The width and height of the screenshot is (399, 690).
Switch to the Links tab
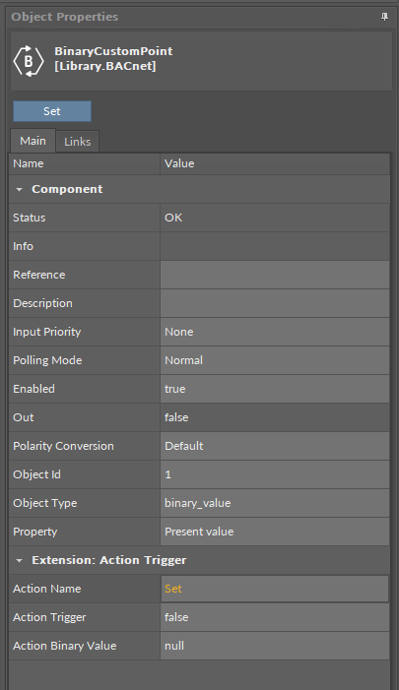78,142
